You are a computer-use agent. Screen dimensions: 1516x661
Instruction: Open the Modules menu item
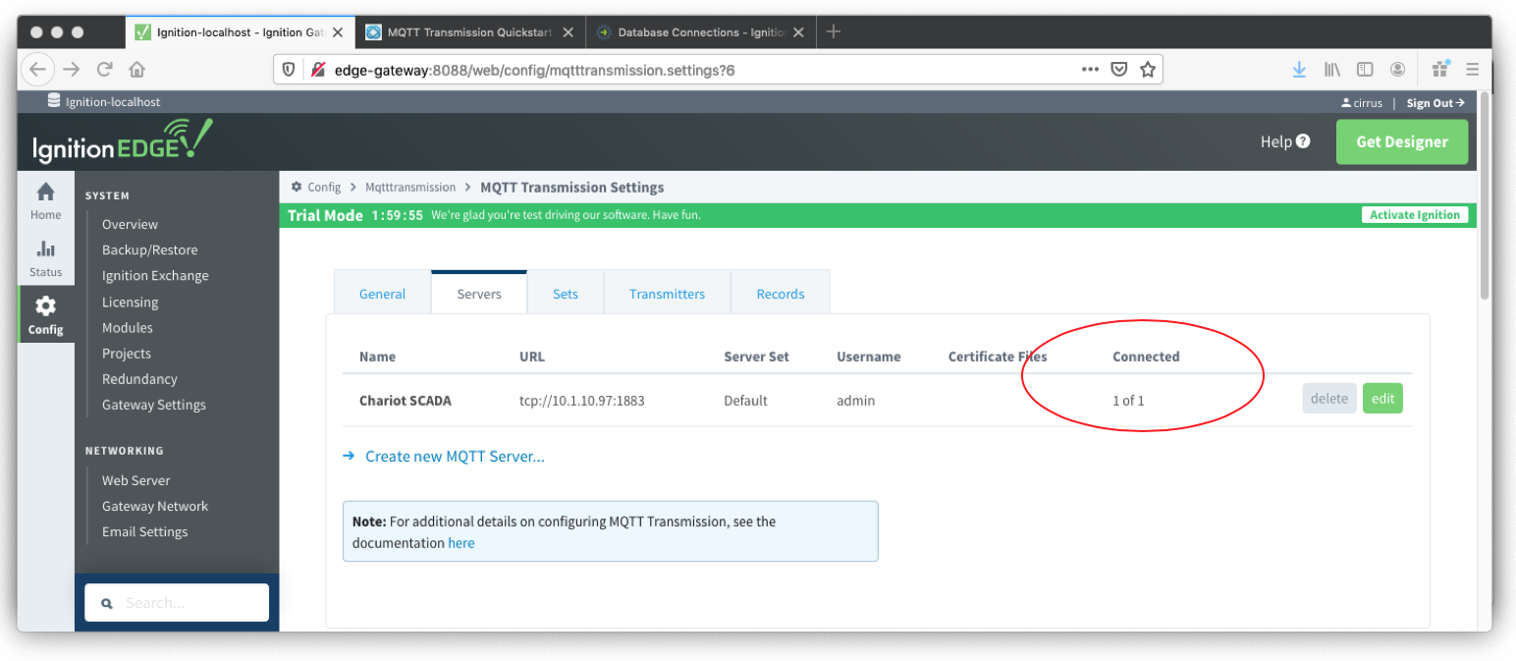[128, 328]
